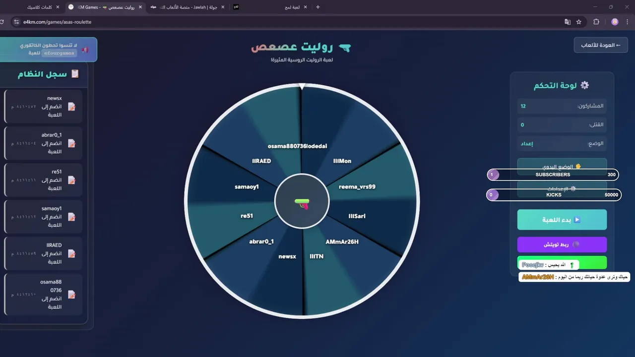Bookmark this page with the star icon
This screenshot has width=635, height=357.
point(579,22)
